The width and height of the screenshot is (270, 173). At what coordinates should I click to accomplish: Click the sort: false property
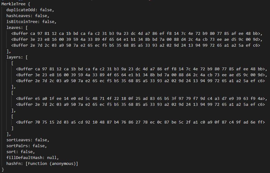(21, 152)
